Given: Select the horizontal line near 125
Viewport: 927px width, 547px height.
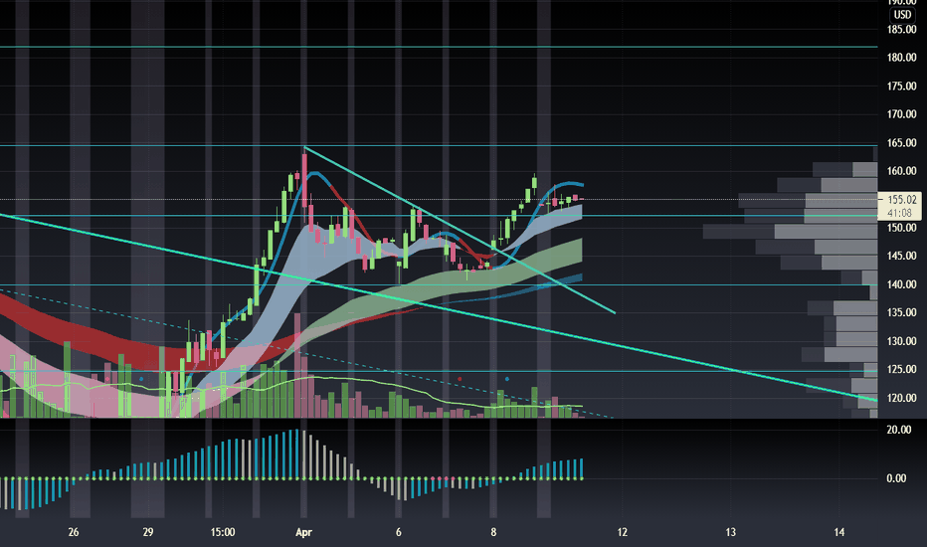Looking at the screenshot, I should [x=439, y=371].
